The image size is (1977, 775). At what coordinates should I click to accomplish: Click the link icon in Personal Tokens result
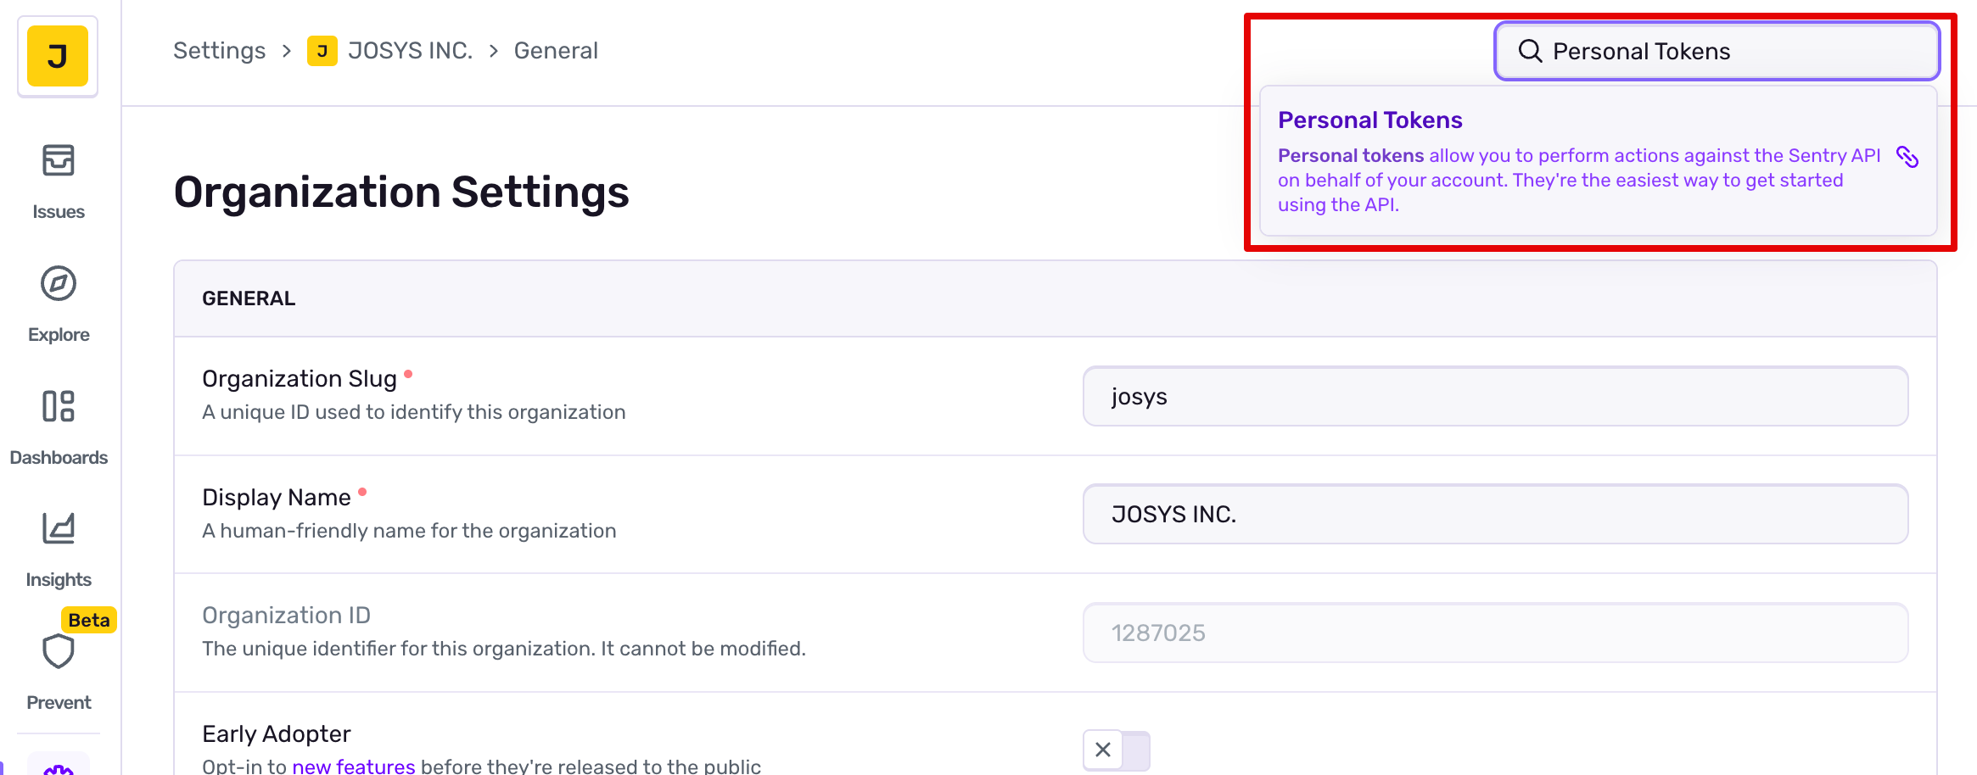1907,157
